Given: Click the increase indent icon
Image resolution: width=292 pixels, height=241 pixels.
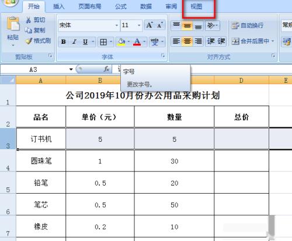Looking at the screenshot, I should pyautogui.click(x=221, y=41).
